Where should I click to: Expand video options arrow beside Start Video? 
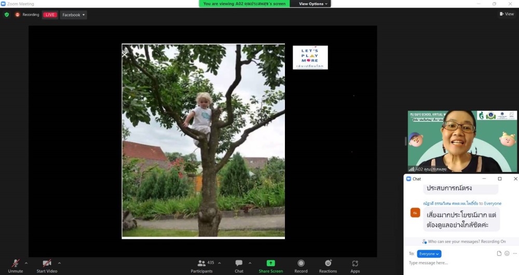coord(59,263)
